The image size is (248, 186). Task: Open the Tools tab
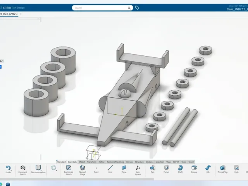coord(184,162)
